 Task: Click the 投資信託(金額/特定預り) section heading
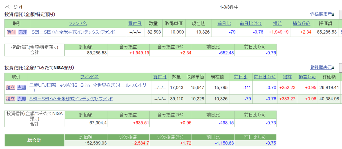click(30, 14)
